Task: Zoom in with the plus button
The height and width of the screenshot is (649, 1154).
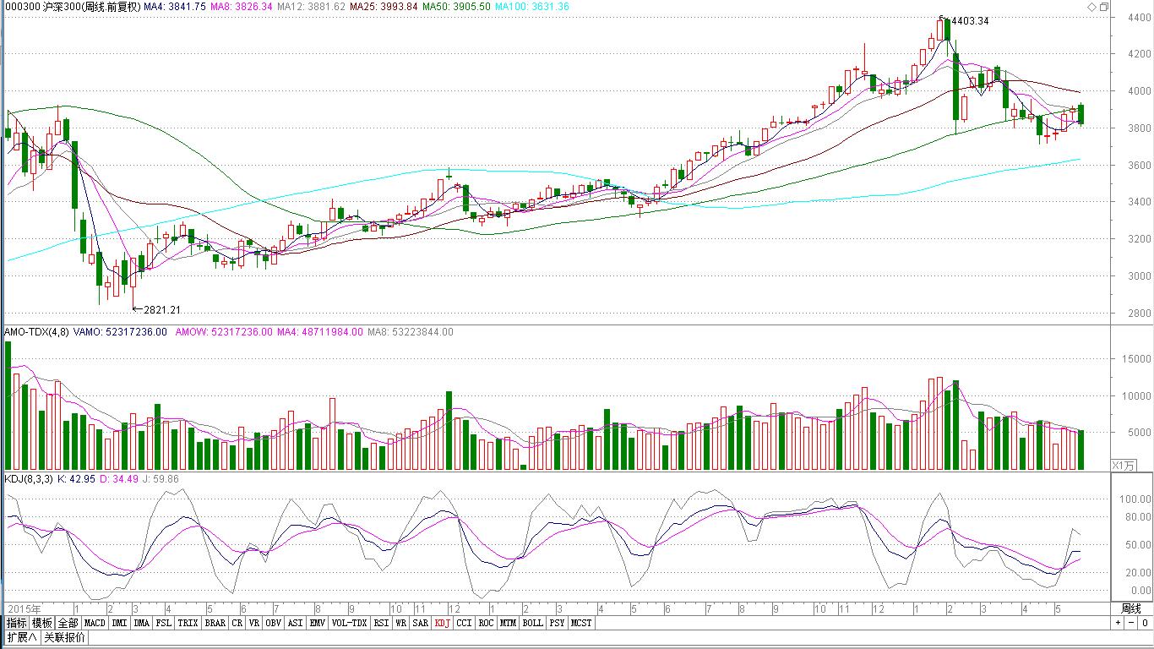Action: [1119, 623]
